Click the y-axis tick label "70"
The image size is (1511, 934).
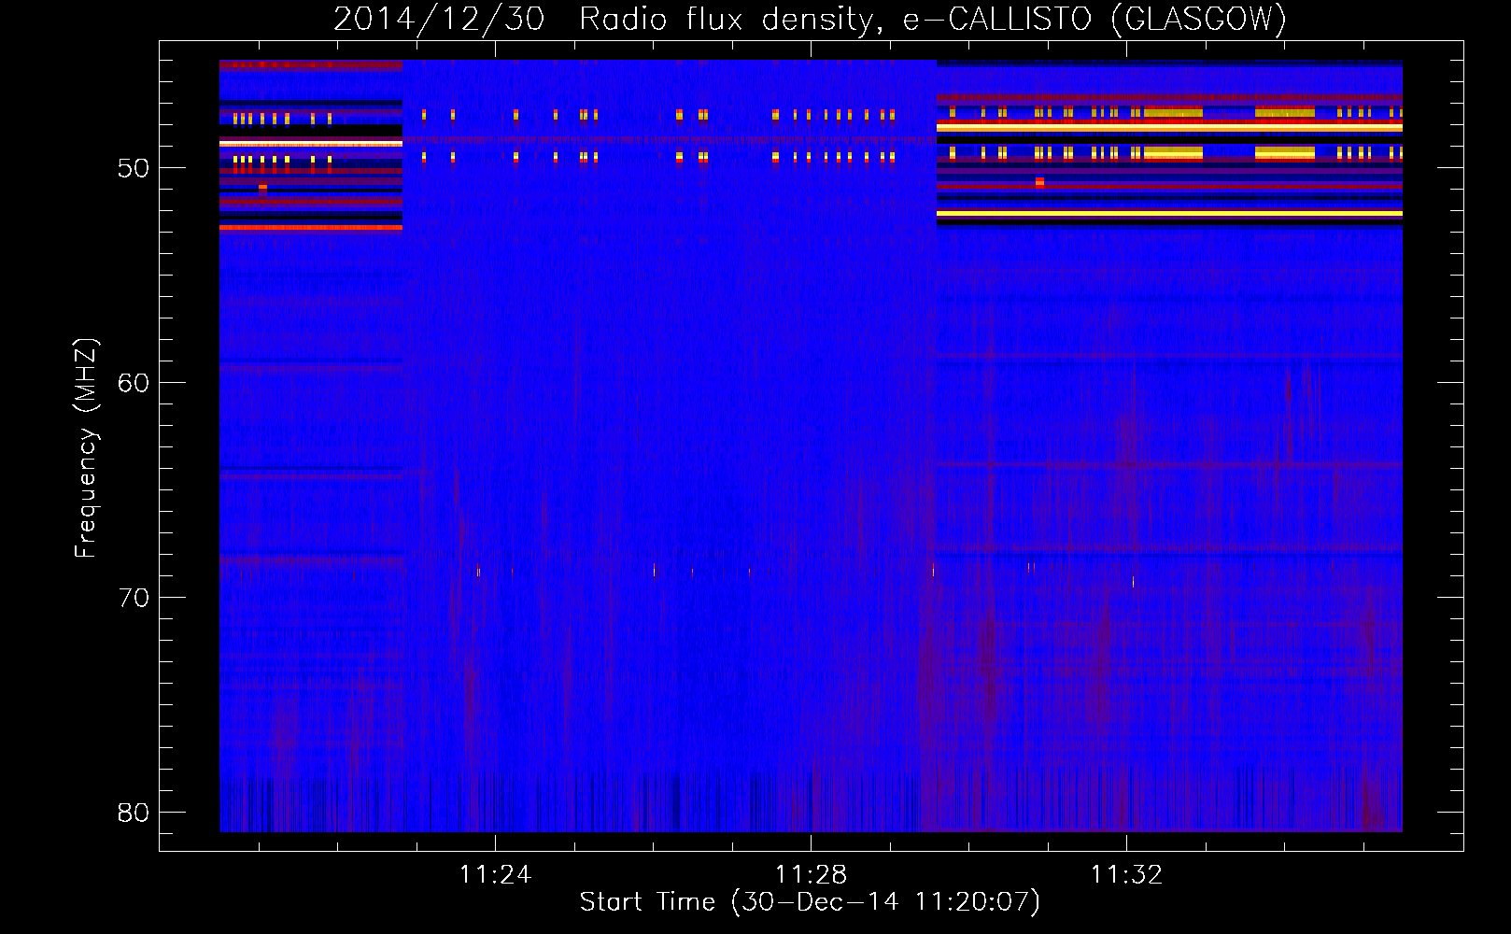click(134, 599)
